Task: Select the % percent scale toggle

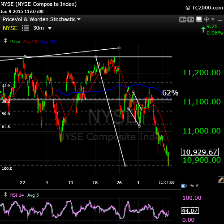Action: pyautogui.click(x=192, y=186)
